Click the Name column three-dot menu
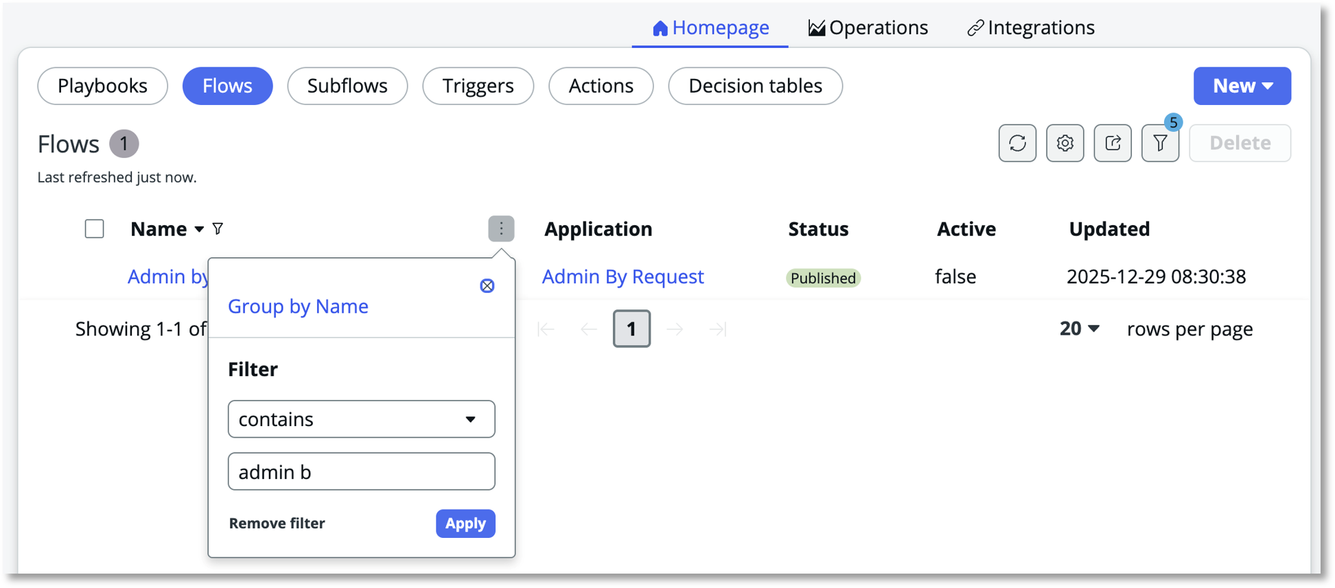This screenshot has height=588, width=1335. click(501, 228)
